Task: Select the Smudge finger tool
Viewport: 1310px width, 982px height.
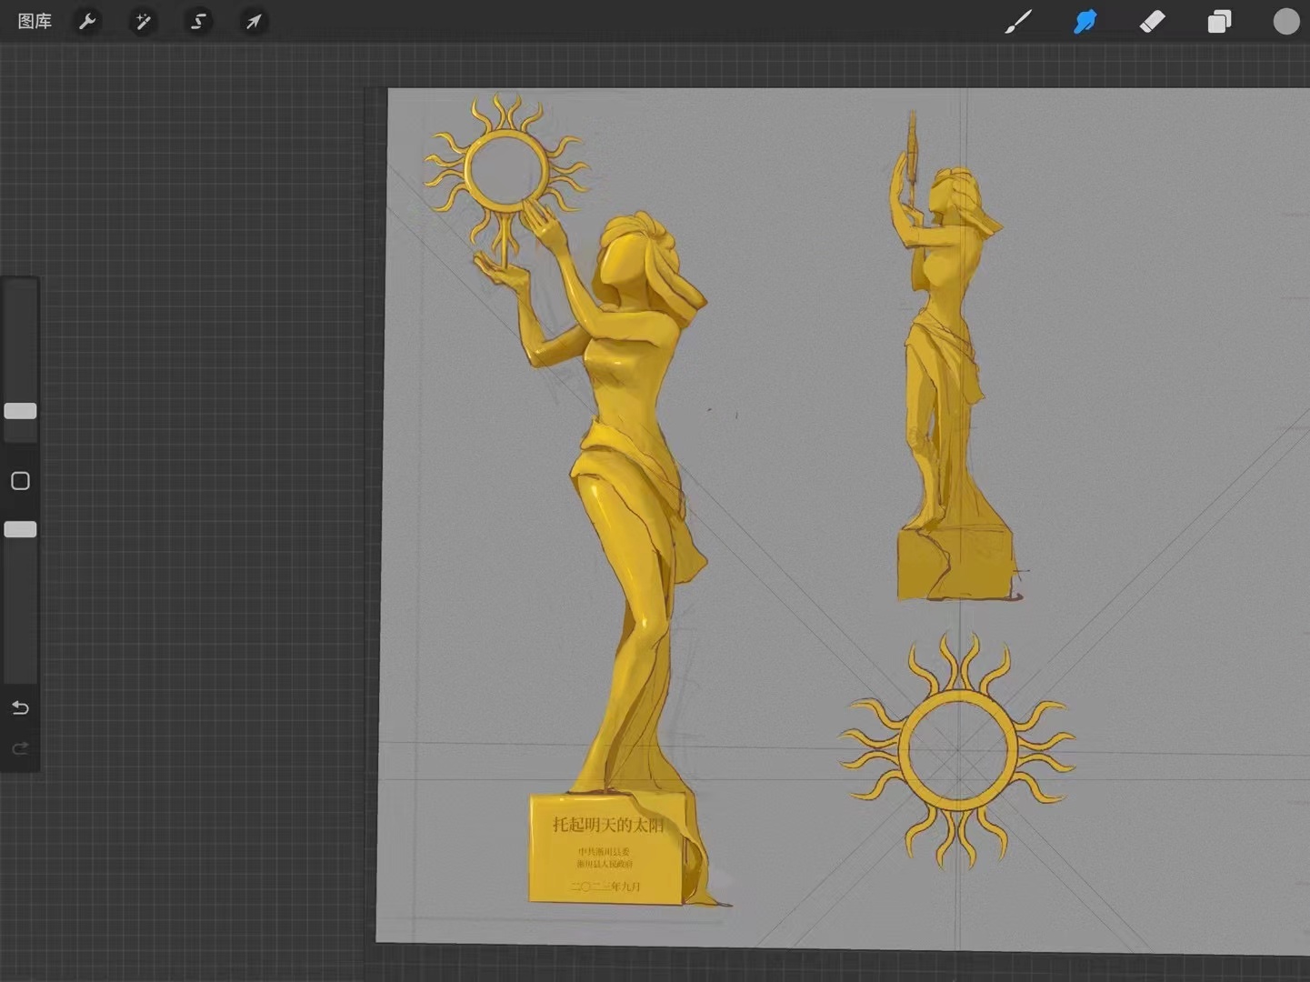Action: [1085, 21]
